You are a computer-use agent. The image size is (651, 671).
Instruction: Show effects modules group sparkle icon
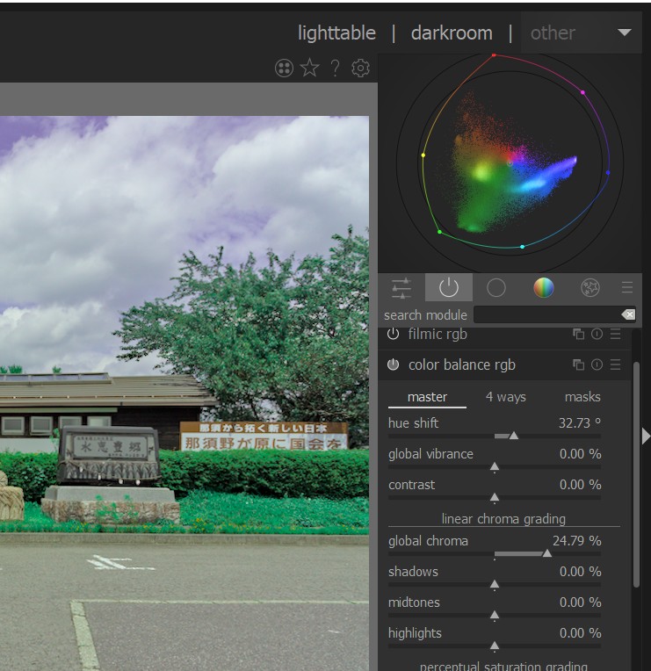tap(590, 287)
